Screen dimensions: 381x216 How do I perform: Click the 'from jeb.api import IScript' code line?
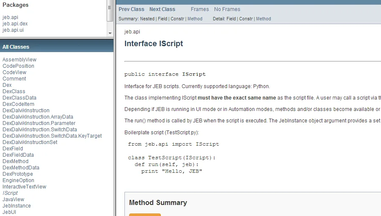tap(174, 144)
